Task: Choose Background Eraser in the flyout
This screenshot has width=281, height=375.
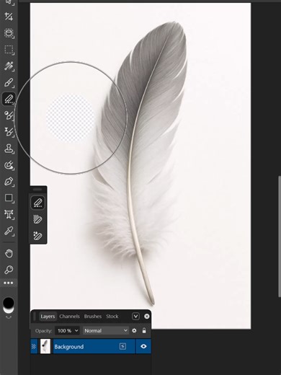Action: click(x=37, y=219)
